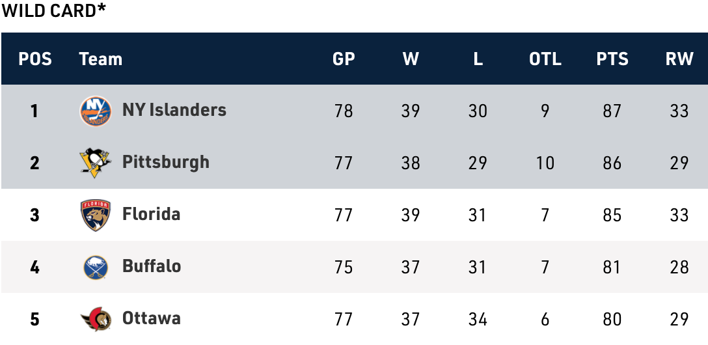The width and height of the screenshot is (708, 345).
Task: Click the NY Islanders team logo
Action: click(x=95, y=111)
